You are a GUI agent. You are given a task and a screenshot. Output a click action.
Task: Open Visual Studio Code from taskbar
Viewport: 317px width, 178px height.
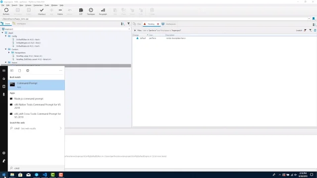point(45,175)
